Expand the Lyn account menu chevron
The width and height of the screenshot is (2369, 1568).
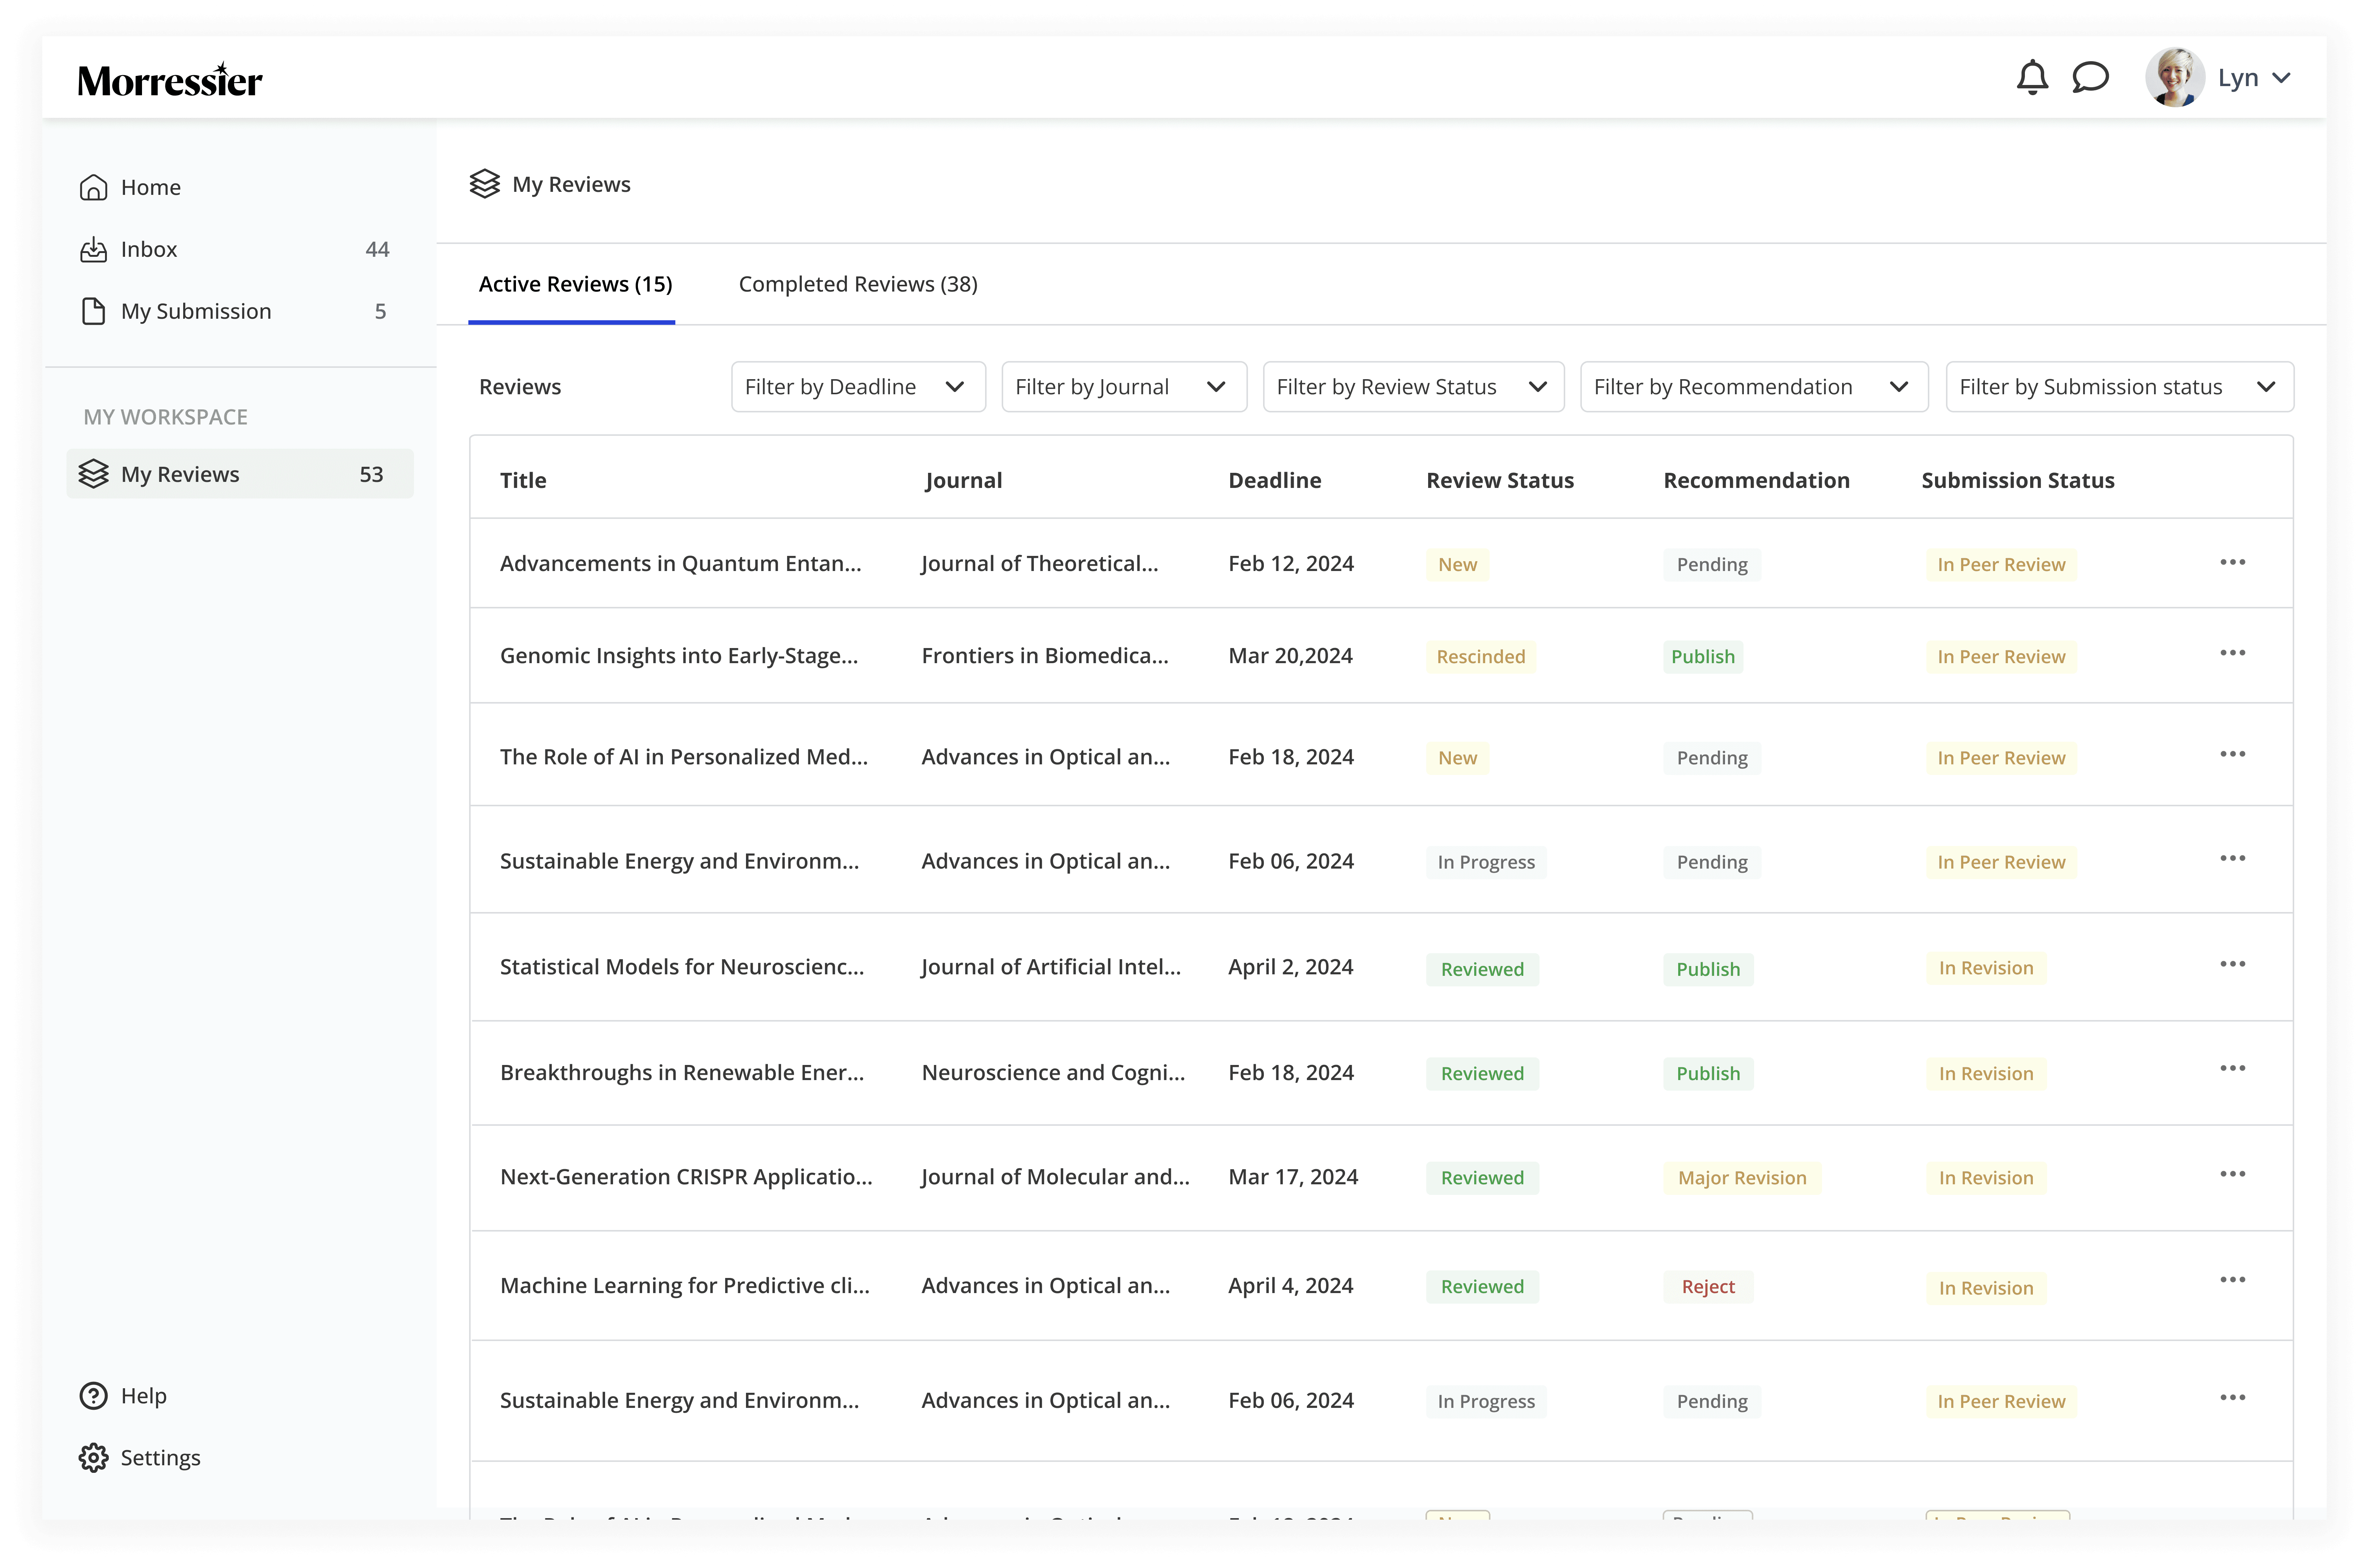(2281, 78)
